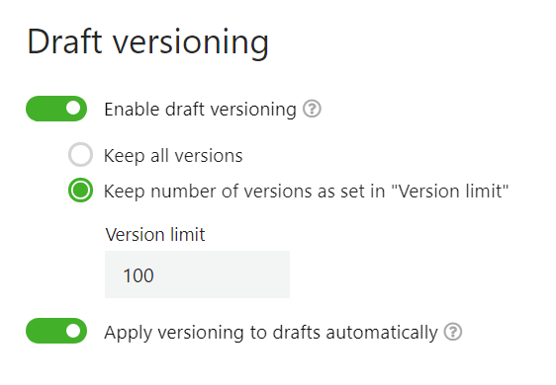Choose the Keep number of versions radio button
The width and height of the screenshot is (556, 385).
(80, 191)
